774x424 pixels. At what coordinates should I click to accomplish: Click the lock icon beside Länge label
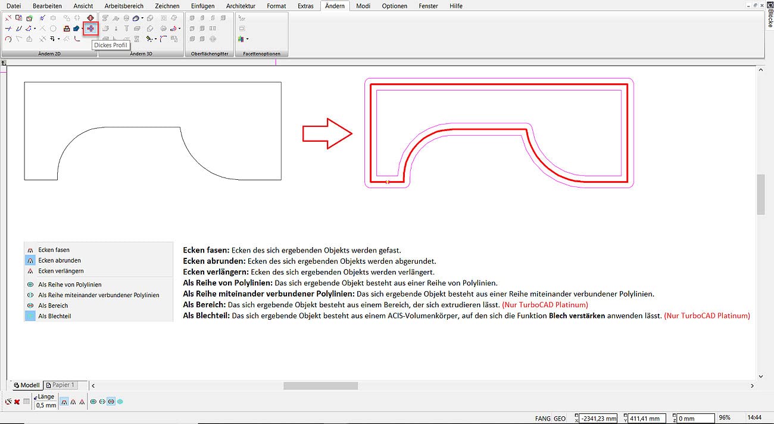pyautogui.click(x=35, y=398)
